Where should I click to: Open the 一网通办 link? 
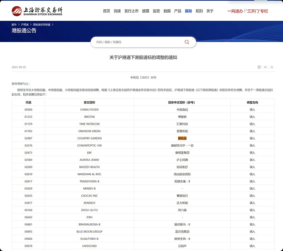tap(235, 11)
